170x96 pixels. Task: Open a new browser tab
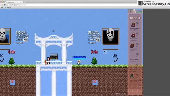click(25, 2)
